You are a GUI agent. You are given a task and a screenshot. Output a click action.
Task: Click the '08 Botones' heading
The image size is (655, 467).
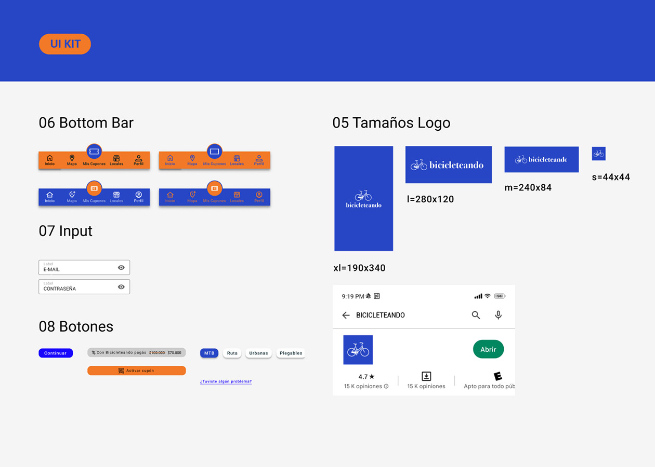pyautogui.click(x=76, y=326)
